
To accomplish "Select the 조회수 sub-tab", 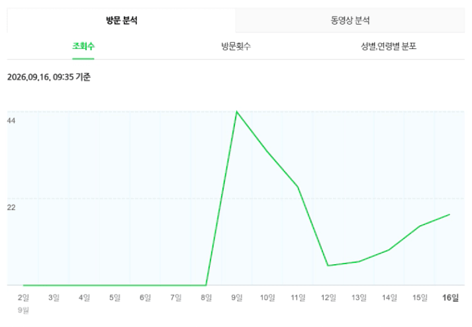I will [x=83, y=46].
